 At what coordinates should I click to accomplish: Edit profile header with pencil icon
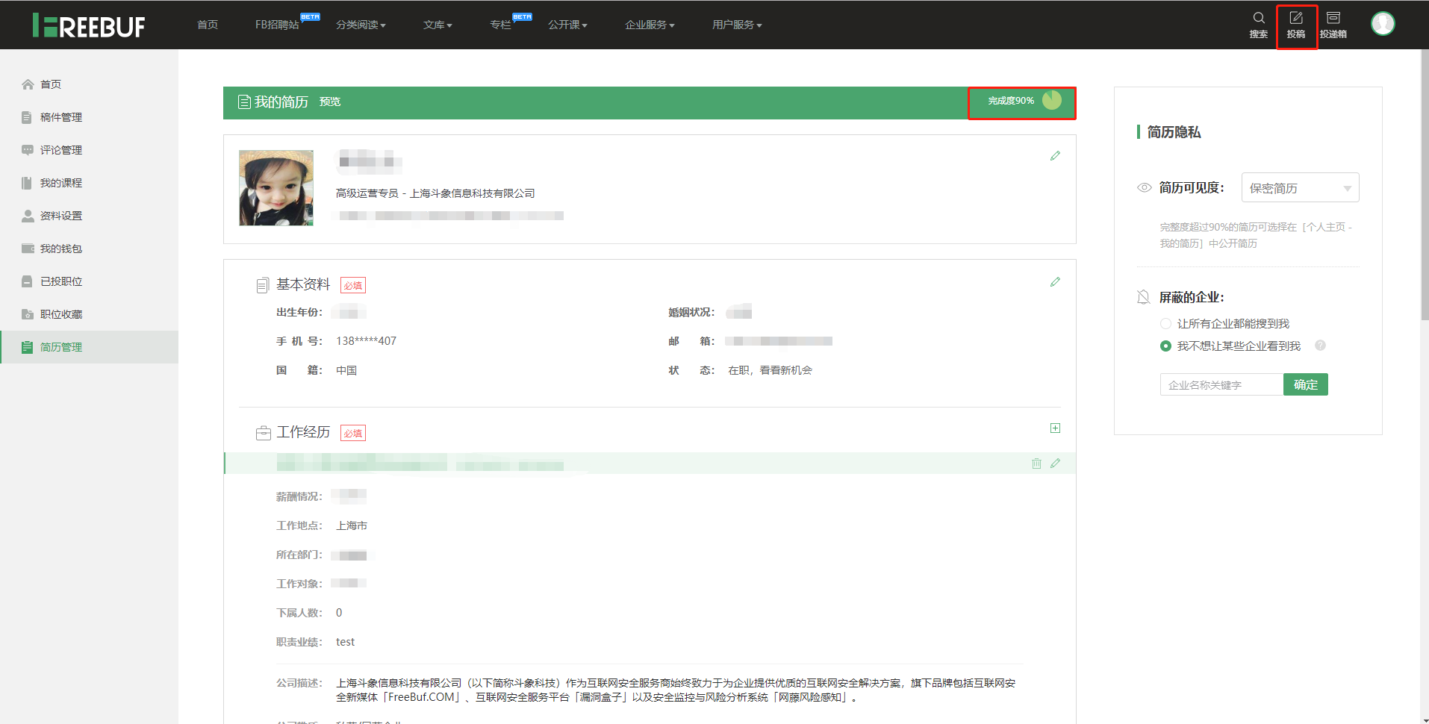click(1055, 156)
